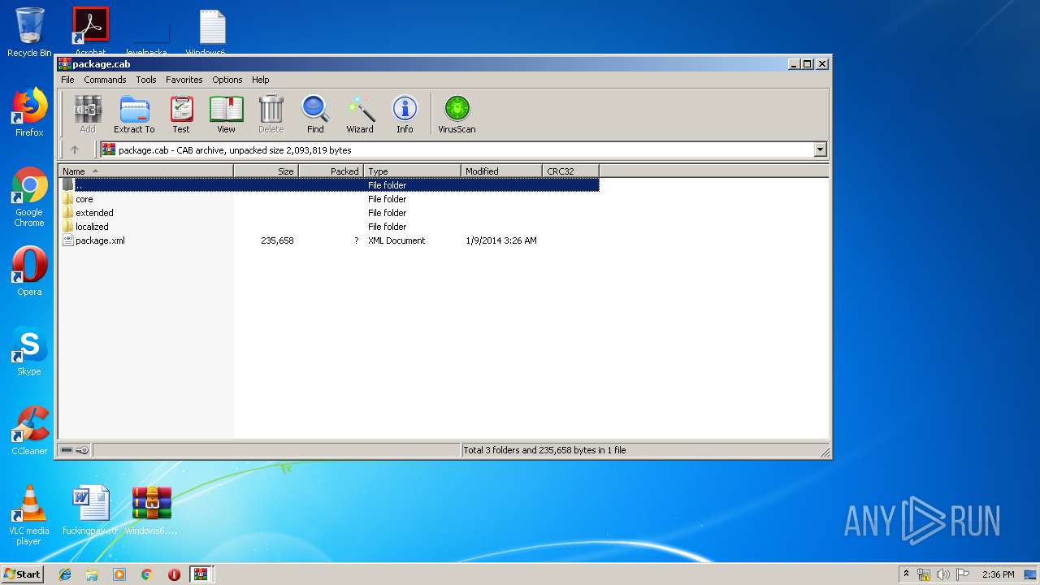Click the drive/key status bar icon
Viewport: 1040px width, 585px height.
point(75,450)
